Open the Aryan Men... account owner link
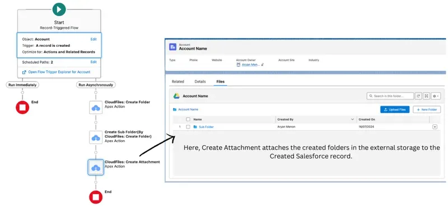This screenshot has width=448, height=211. point(251,65)
